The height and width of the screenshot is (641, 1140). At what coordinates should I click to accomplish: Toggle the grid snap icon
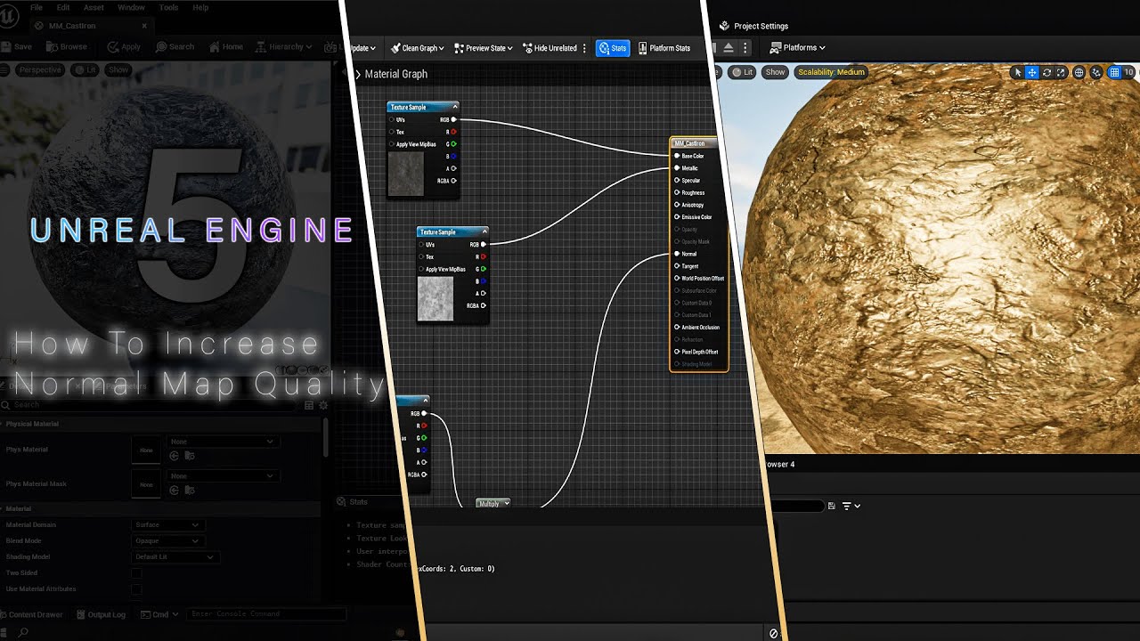pos(1115,72)
